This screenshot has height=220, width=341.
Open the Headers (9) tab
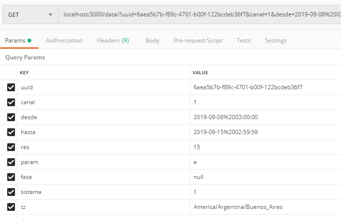click(x=113, y=41)
